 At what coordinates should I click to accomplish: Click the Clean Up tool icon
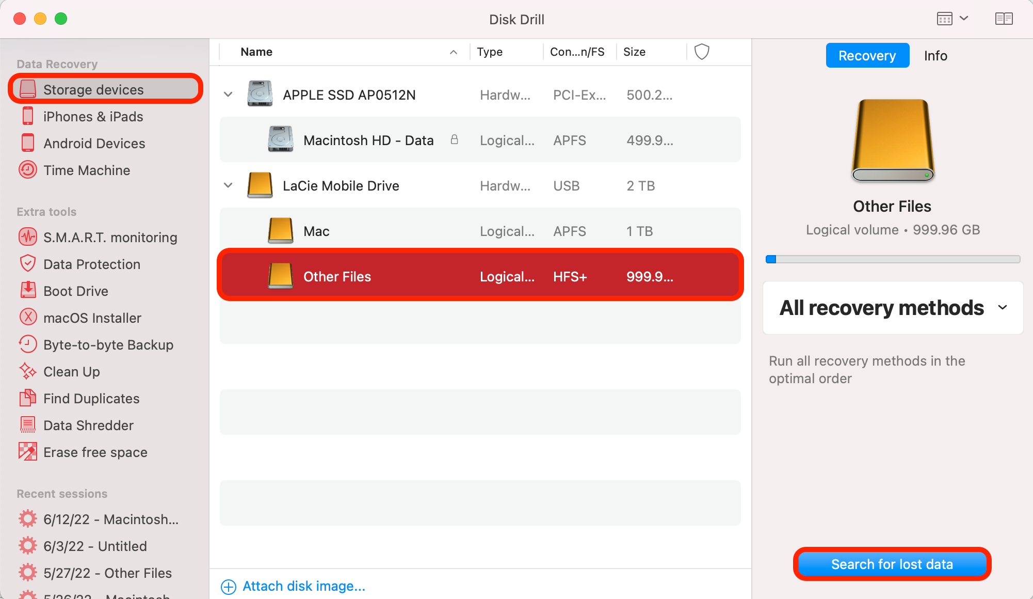pos(26,371)
